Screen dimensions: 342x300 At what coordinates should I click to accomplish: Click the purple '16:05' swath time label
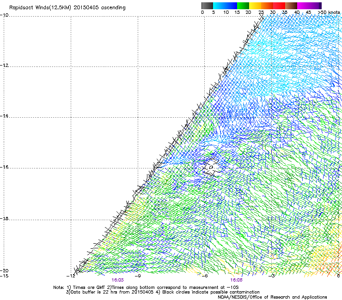[x=117, y=280]
